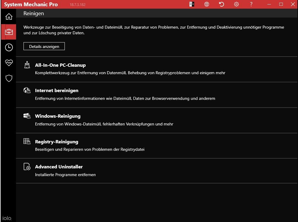Screen dimensions: 298x222
Task: Click the broom icon beside All-In-One PC-Cleanup
Action: [x=27, y=65]
